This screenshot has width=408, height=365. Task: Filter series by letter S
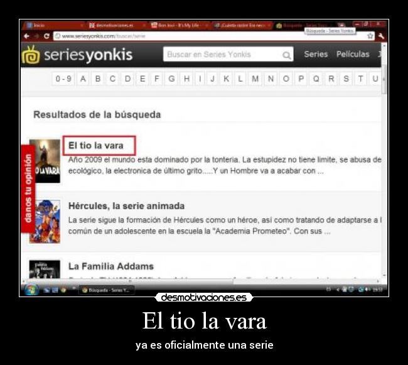tap(346, 79)
